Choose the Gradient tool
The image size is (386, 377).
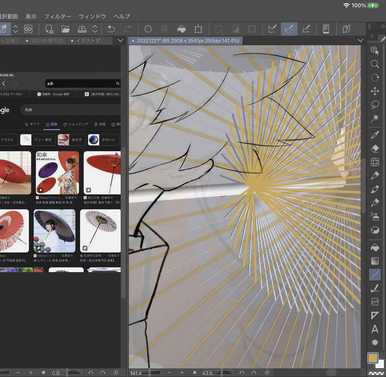pyautogui.click(x=375, y=261)
